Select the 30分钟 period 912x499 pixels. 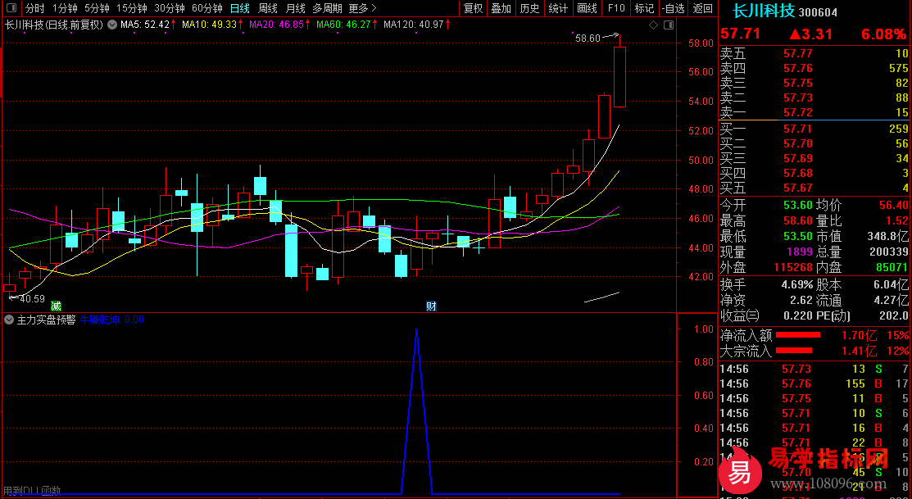(170, 8)
